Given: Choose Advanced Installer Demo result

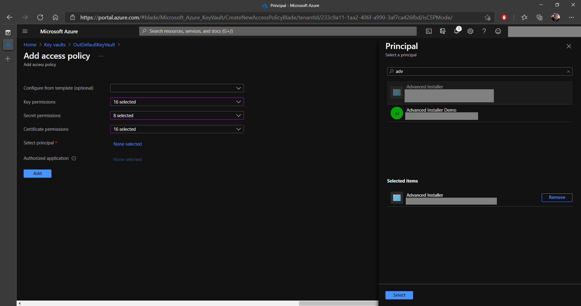Looking at the screenshot, I should tap(480, 113).
